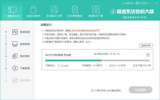Viewport: 160px width, 100px height.
Task: Click the 下载系统 step label
Action: point(25,68)
